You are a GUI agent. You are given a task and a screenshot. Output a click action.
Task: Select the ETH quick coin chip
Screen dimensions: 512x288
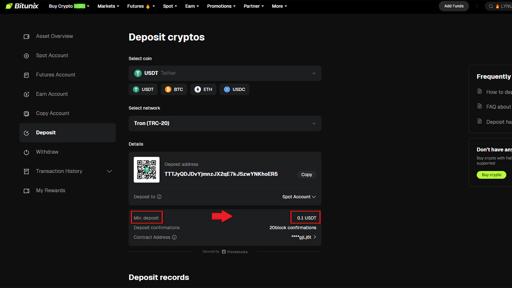click(203, 90)
